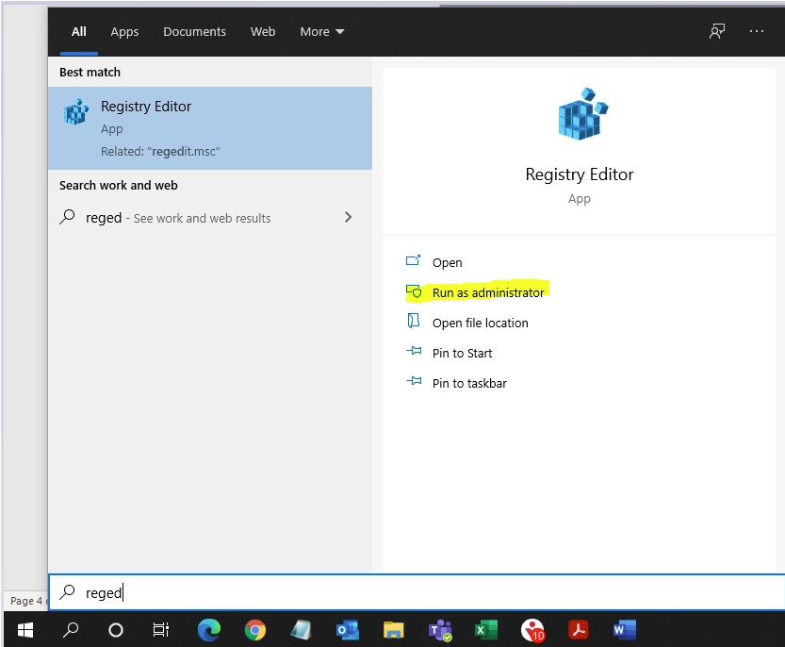
Task: Open the search options ellipsis menu
Action: point(757,32)
